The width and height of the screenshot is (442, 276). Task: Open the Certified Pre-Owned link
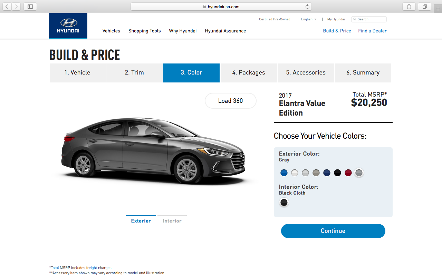pyautogui.click(x=275, y=19)
